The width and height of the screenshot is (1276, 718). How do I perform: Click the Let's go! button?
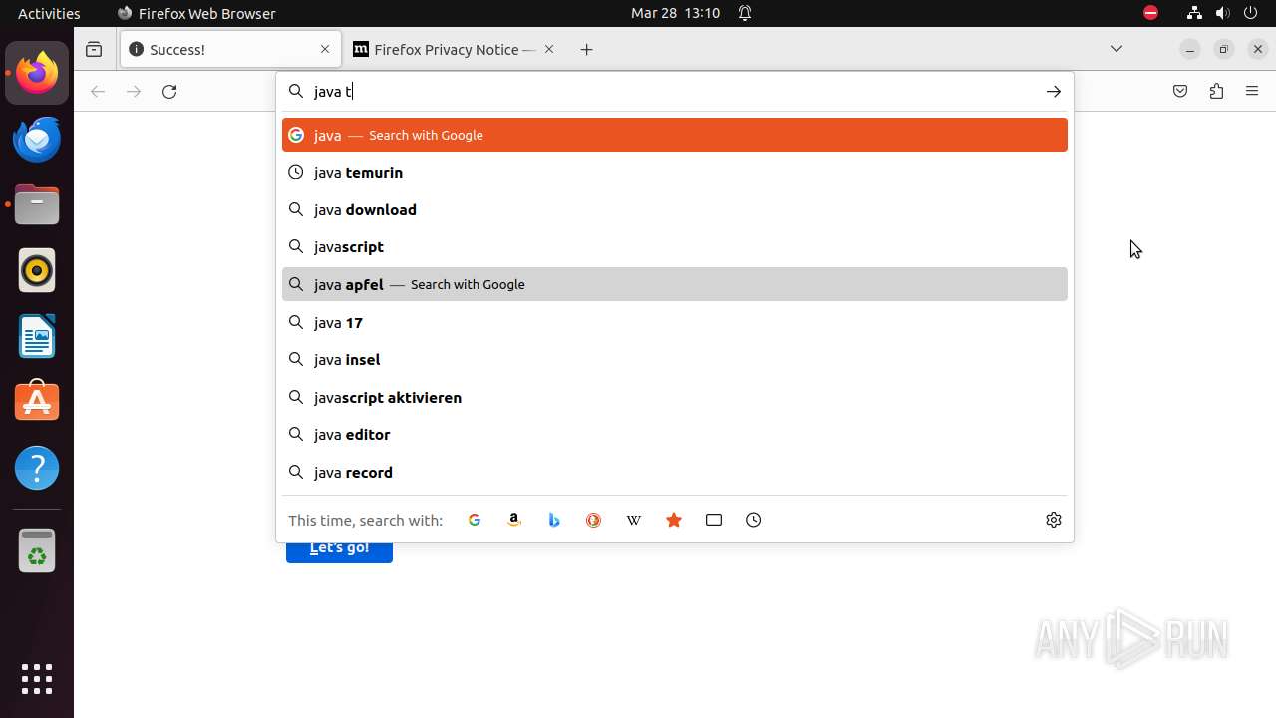pyautogui.click(x=339, y=550)
